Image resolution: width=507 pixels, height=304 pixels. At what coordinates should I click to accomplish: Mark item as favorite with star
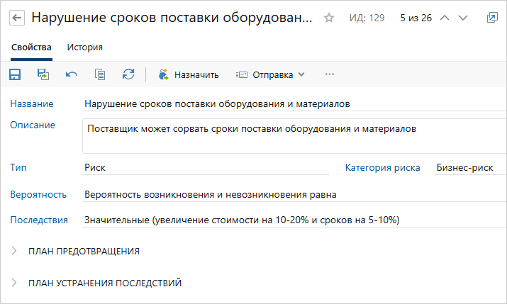click(329, 18)
